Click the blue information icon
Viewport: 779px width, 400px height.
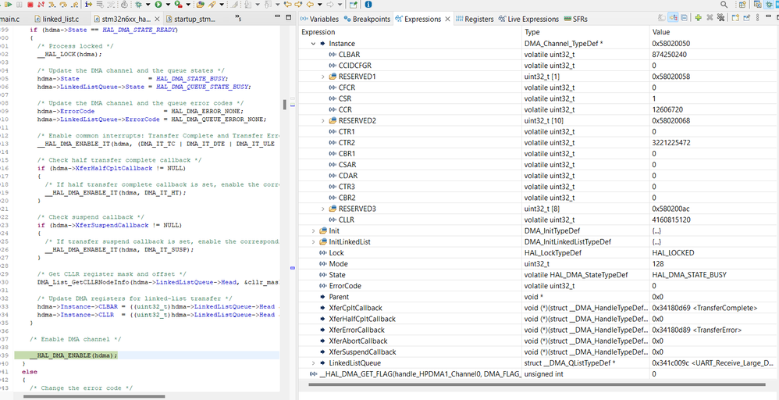368,5
